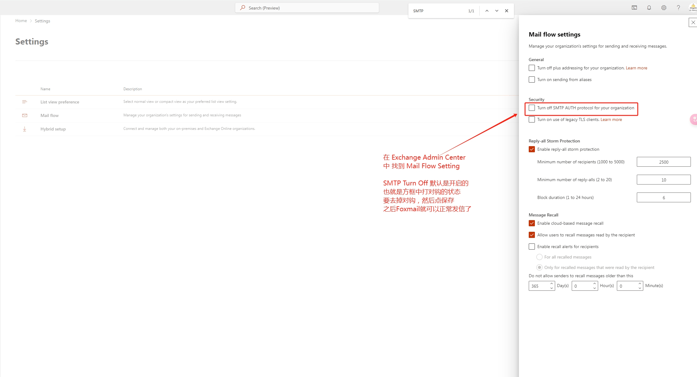Select For all recalled messages option
The height and width of the screenshot is (377, 697).
coord(540,257)
